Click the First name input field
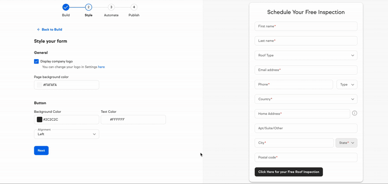Screen dimensions: 388x184 click(306, 26)
